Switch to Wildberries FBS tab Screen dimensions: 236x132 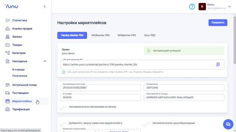100,35
